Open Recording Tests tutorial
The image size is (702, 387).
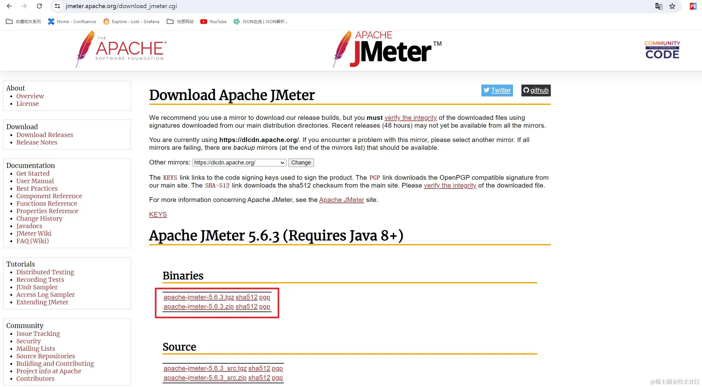[40, 280]
